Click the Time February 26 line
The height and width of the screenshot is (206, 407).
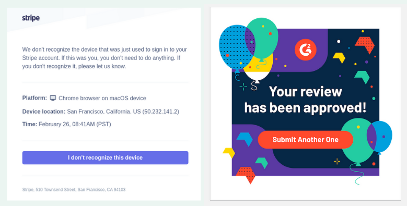click(67, 124)
